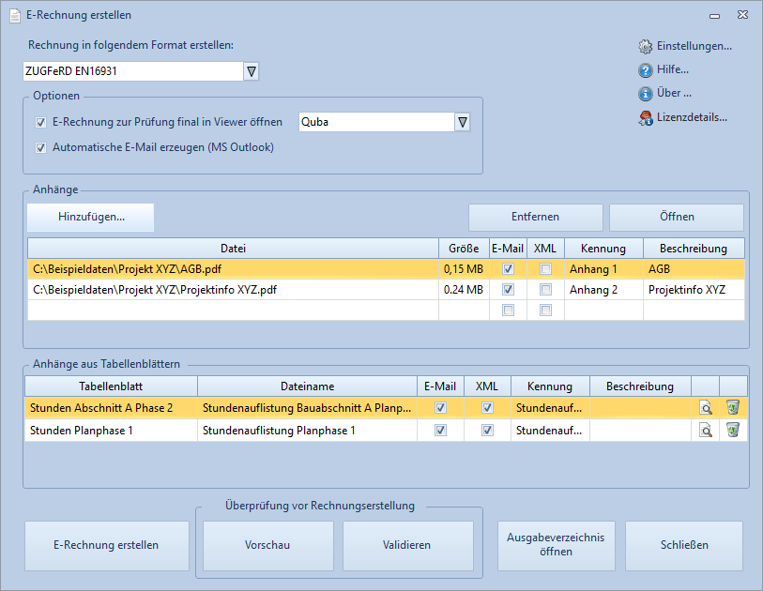763x591 pixels.
Task: Preview Stunden Planphase 1 with magnifier icon
Action: coord(706,430)
